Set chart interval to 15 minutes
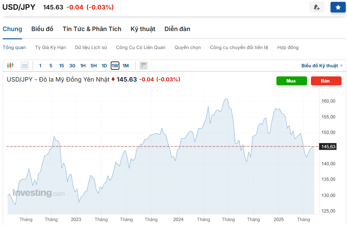This screenshot has height=225, width=347. [x=62, y=65]
